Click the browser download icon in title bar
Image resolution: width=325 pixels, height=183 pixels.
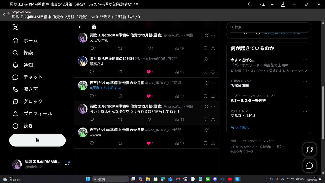283,4
